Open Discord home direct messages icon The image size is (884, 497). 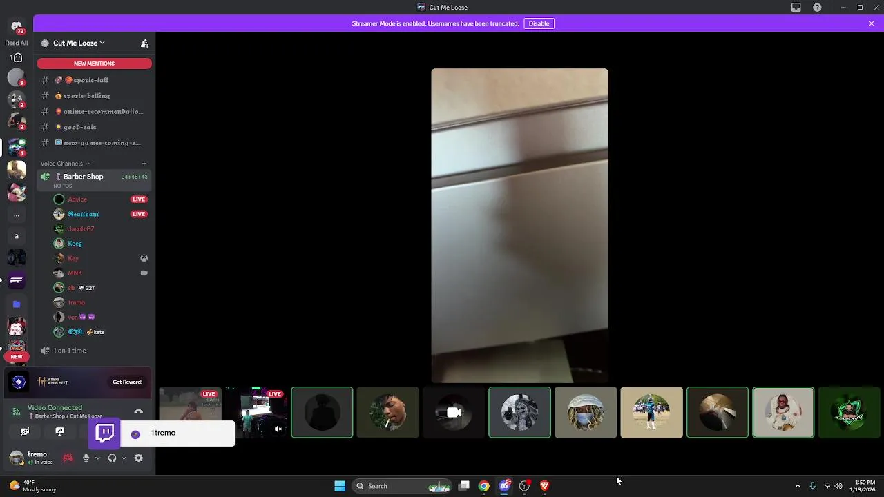coord(17,27)
